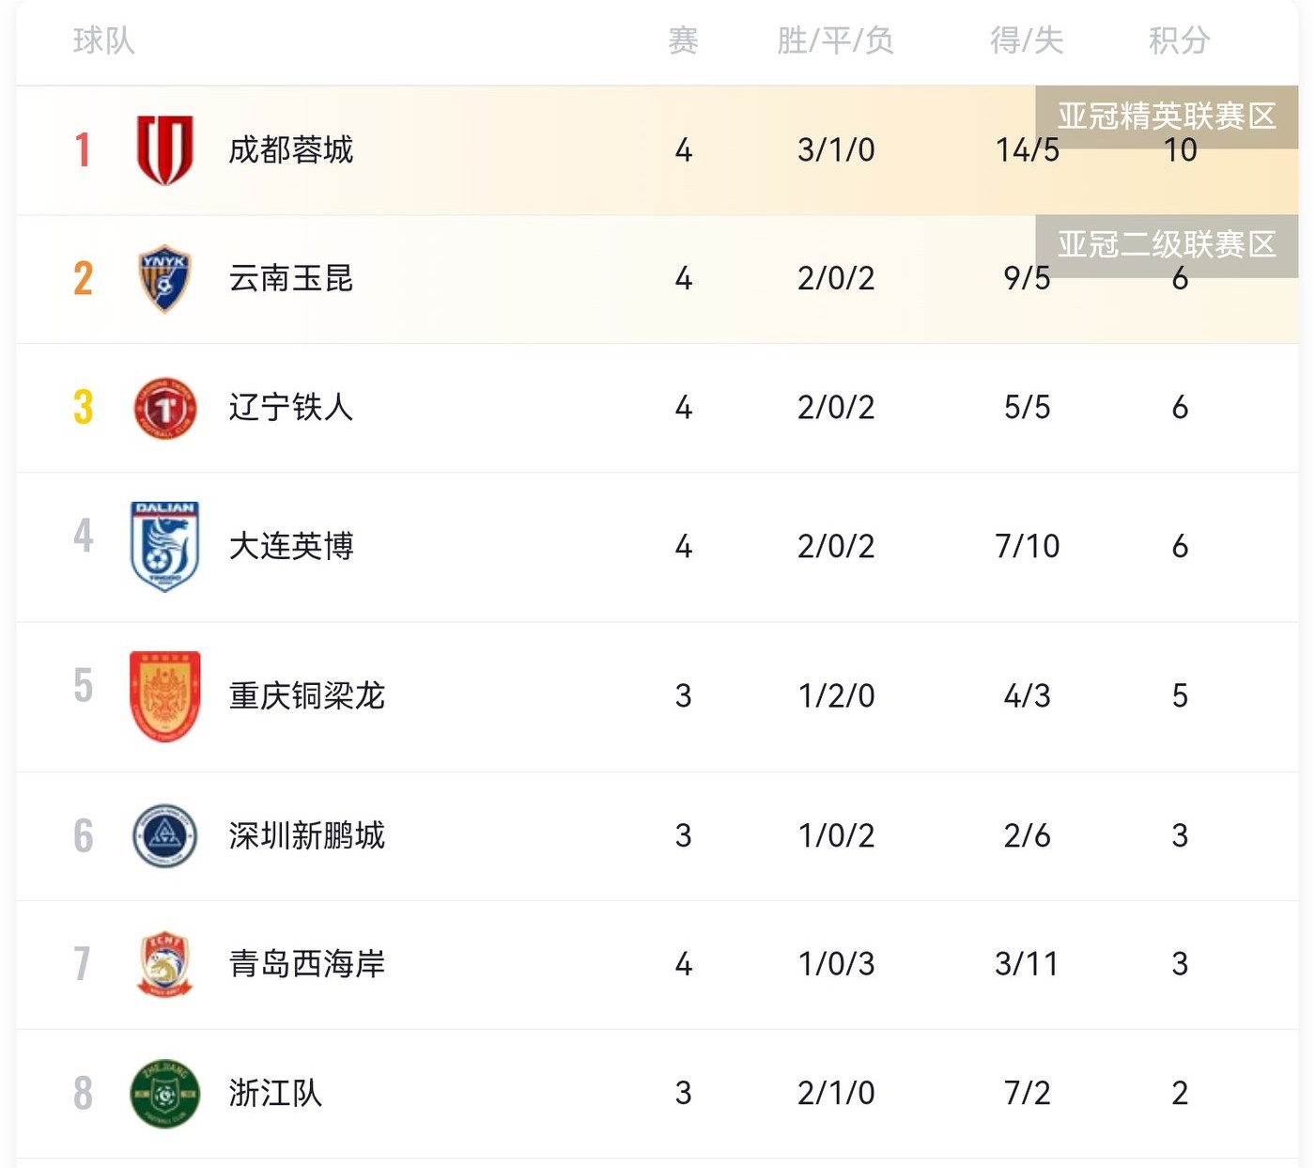This screenshot has width=1315, height=1168.
Task: Click the 浙江队 team name
Action: pos(275,1093)
